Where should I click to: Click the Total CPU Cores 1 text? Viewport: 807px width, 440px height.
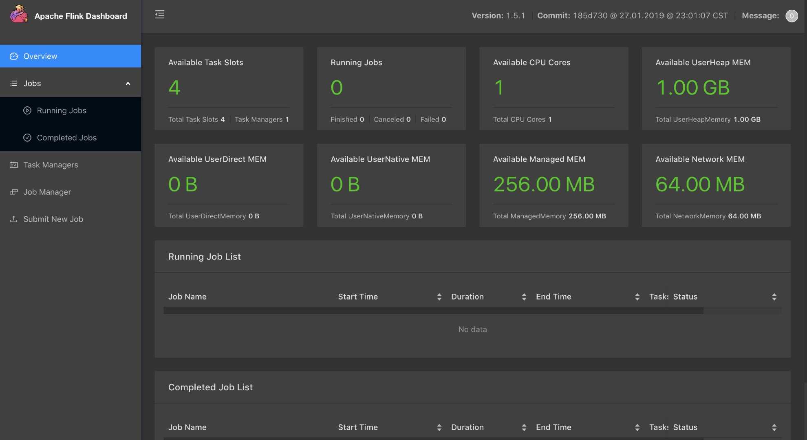click(523, 119)
